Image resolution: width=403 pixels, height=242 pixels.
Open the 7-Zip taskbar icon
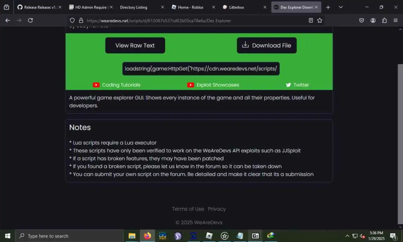[x=255, y=236]
